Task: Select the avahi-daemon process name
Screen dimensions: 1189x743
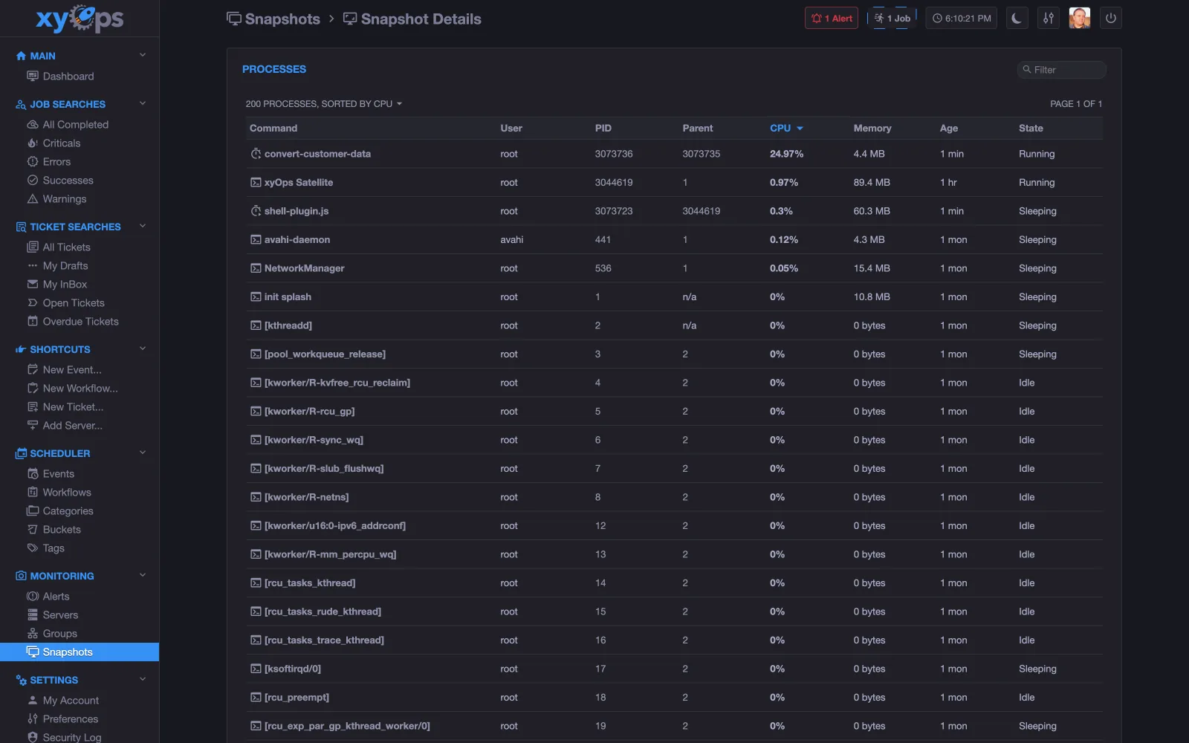Action: (297, 239)
